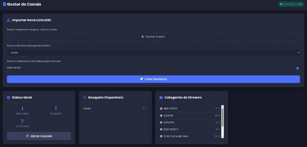Click the upload icon beside Importar Nova Lista M3U
The width and height of the screenshot is (307, 147).
[8, 20]
